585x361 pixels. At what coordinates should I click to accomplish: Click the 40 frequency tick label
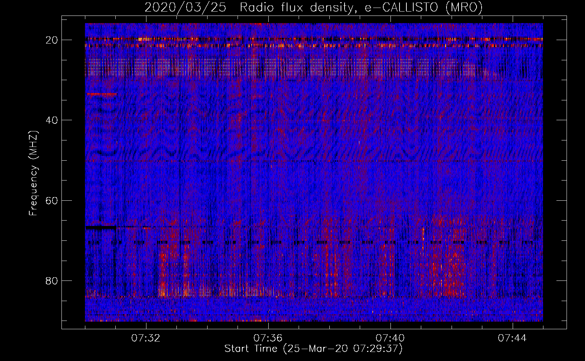[x=52, y=120]
